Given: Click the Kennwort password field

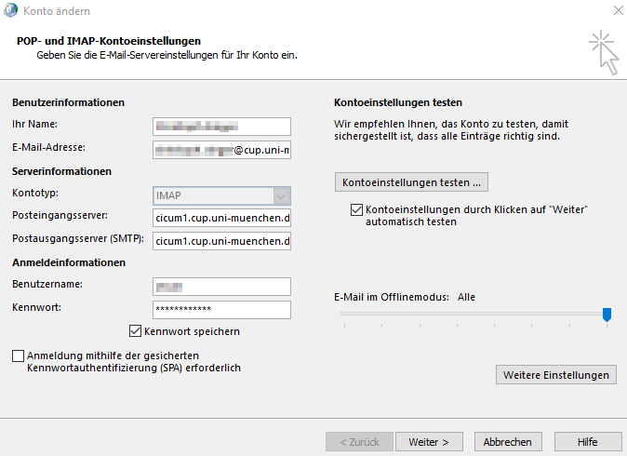Looking at the screenshot, I should point(221,309).
